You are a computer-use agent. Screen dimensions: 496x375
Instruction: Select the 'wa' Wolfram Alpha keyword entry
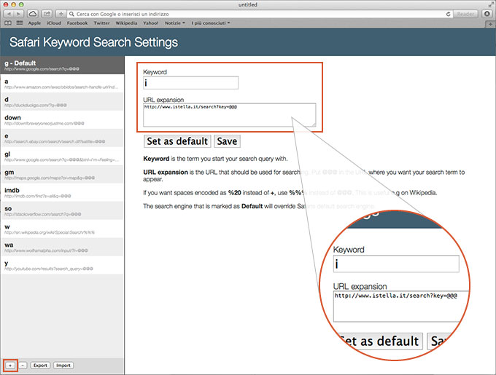[62, 247]
